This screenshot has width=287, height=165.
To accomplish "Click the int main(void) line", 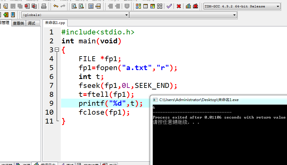I will click(91, 41).
